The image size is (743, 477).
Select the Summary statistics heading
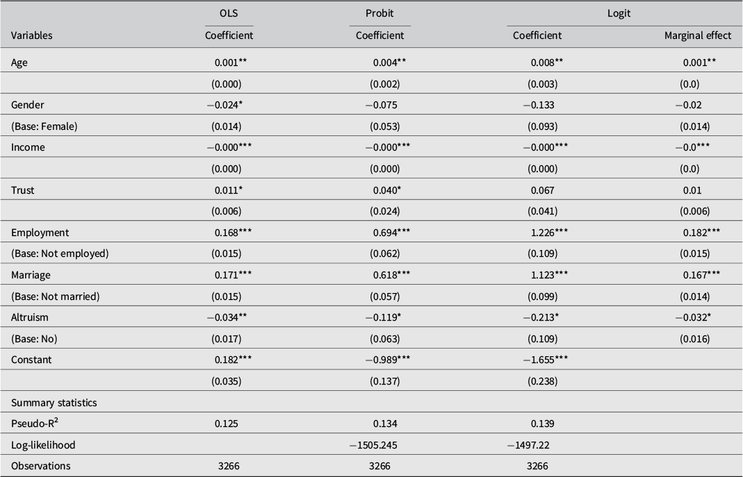[54, 403]
